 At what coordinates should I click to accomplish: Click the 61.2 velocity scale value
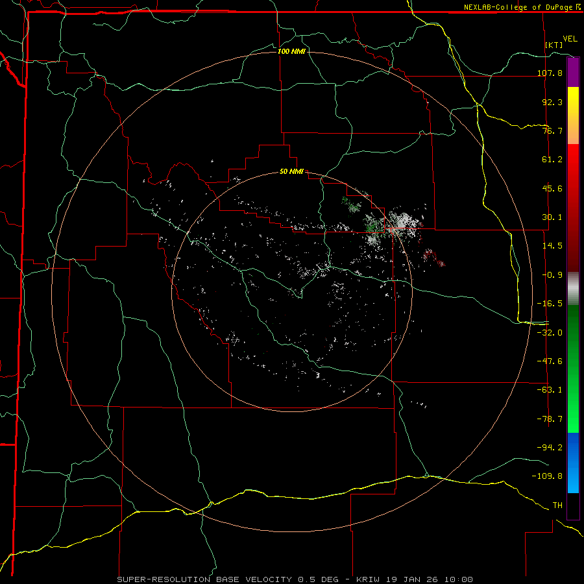click(552, 160)
